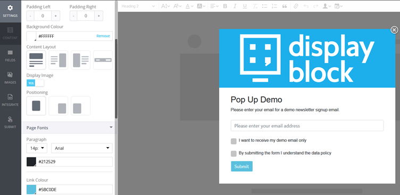Click the Link Colour swatch #5BC0DE
This screenshot has width=400, height=195.
pos(31,190)
